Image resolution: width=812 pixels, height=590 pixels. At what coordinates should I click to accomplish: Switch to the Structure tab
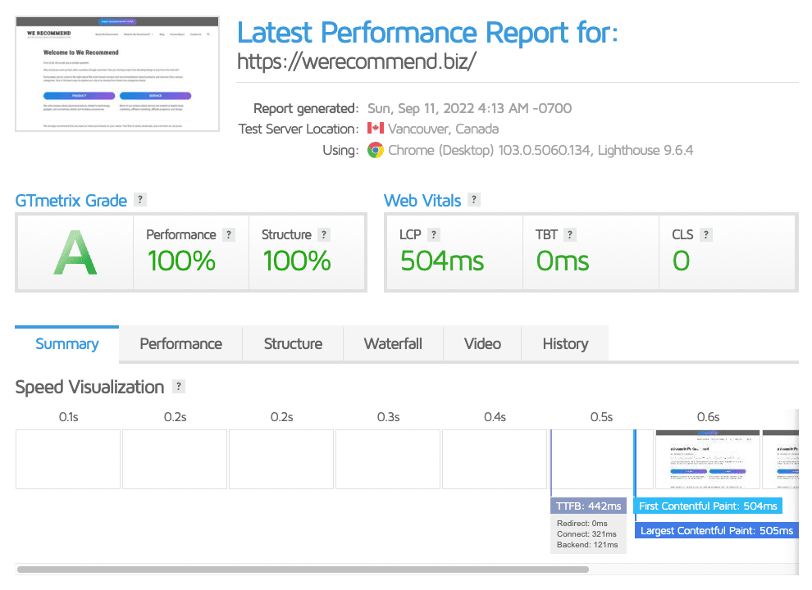(293, 343)
